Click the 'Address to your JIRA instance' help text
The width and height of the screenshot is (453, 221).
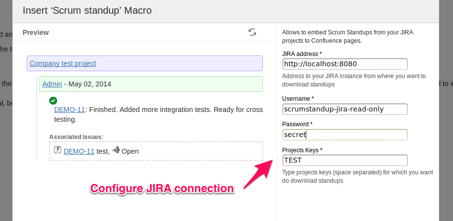[354, 81]
